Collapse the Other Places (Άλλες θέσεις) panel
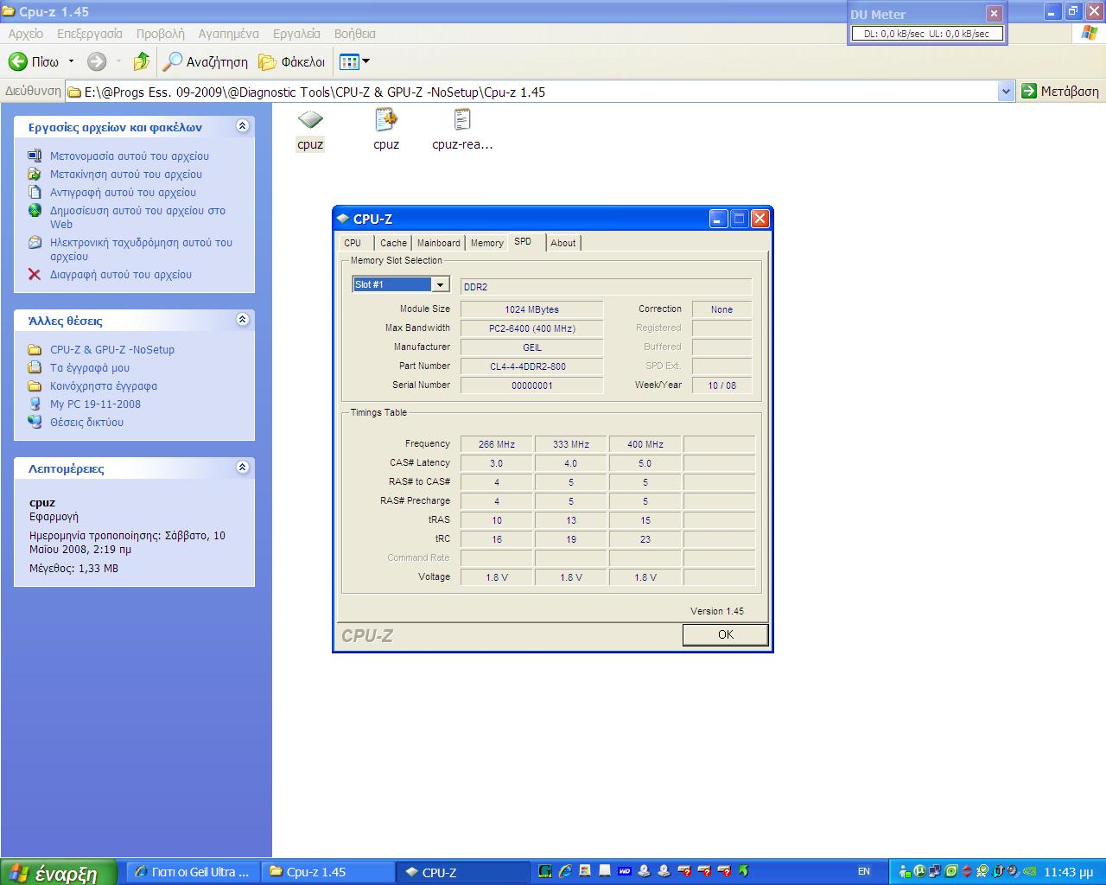The image size is (1106, 885). 243,320
